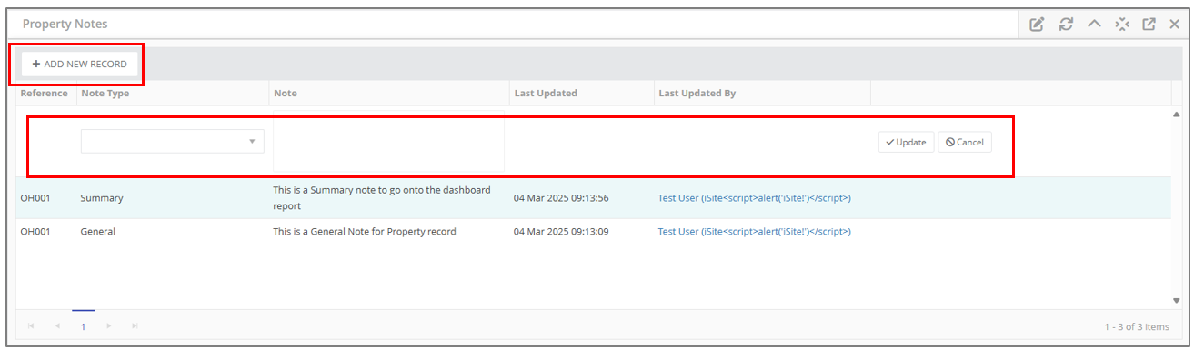The height and width of the screenshot is (350, 1194).
Task: Close the Property Notes panel
Action: 1175,25
